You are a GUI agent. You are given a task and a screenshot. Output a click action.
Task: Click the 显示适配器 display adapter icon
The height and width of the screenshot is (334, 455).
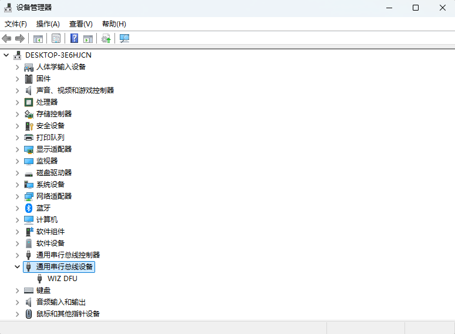29,149
